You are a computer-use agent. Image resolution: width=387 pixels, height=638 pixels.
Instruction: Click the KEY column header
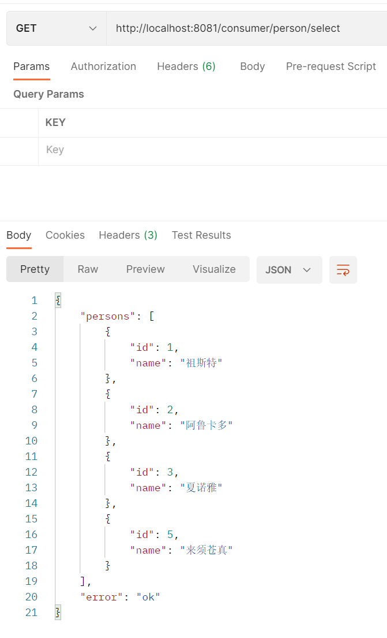(x=55, y=123)
